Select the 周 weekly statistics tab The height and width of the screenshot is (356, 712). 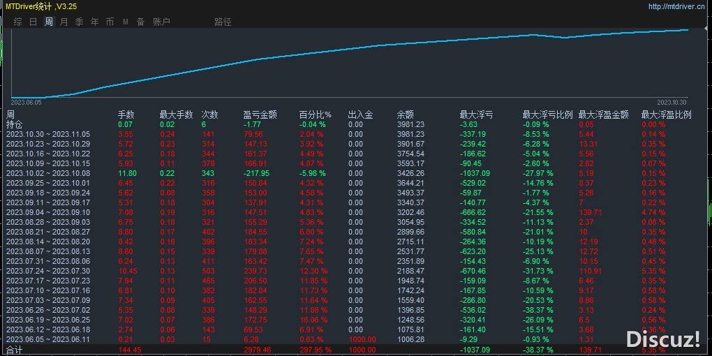click(x=49, y=22)
